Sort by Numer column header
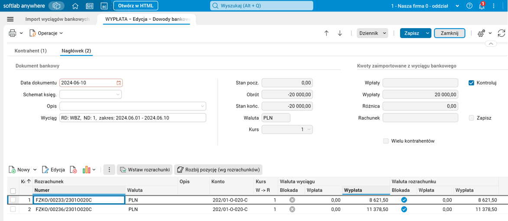Viewport: 508px width, 221px height. click(79, 190)
